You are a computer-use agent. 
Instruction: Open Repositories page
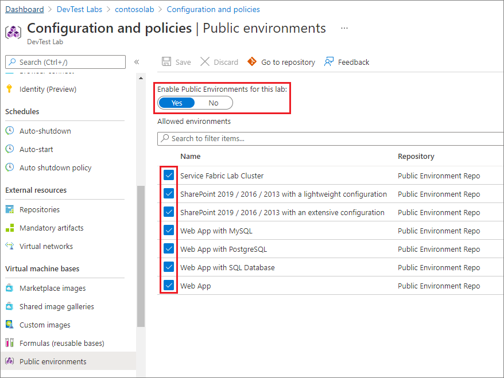click(x=40, y=209)
